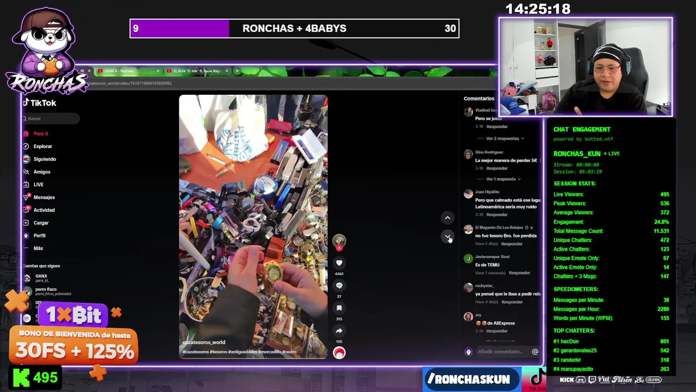Image resolution: width=696 pixels, height=392 pixels.
Task: Expand 'Ver 2 respuestas' under Vladimir's comment
Action: pyautogui.click(x=505, y=138)
